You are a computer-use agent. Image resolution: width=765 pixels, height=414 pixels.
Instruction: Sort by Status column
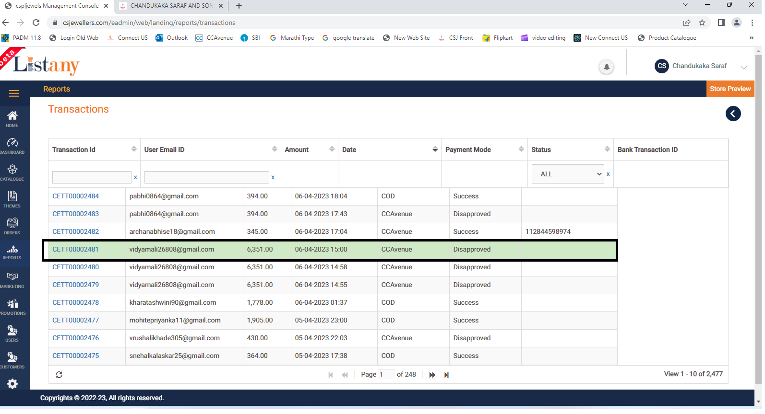607,149
